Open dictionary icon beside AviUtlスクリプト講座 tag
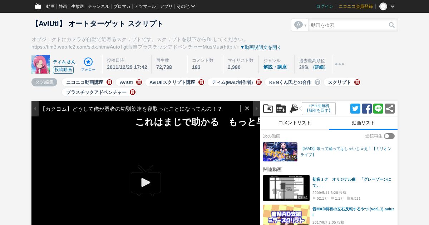 201,82
